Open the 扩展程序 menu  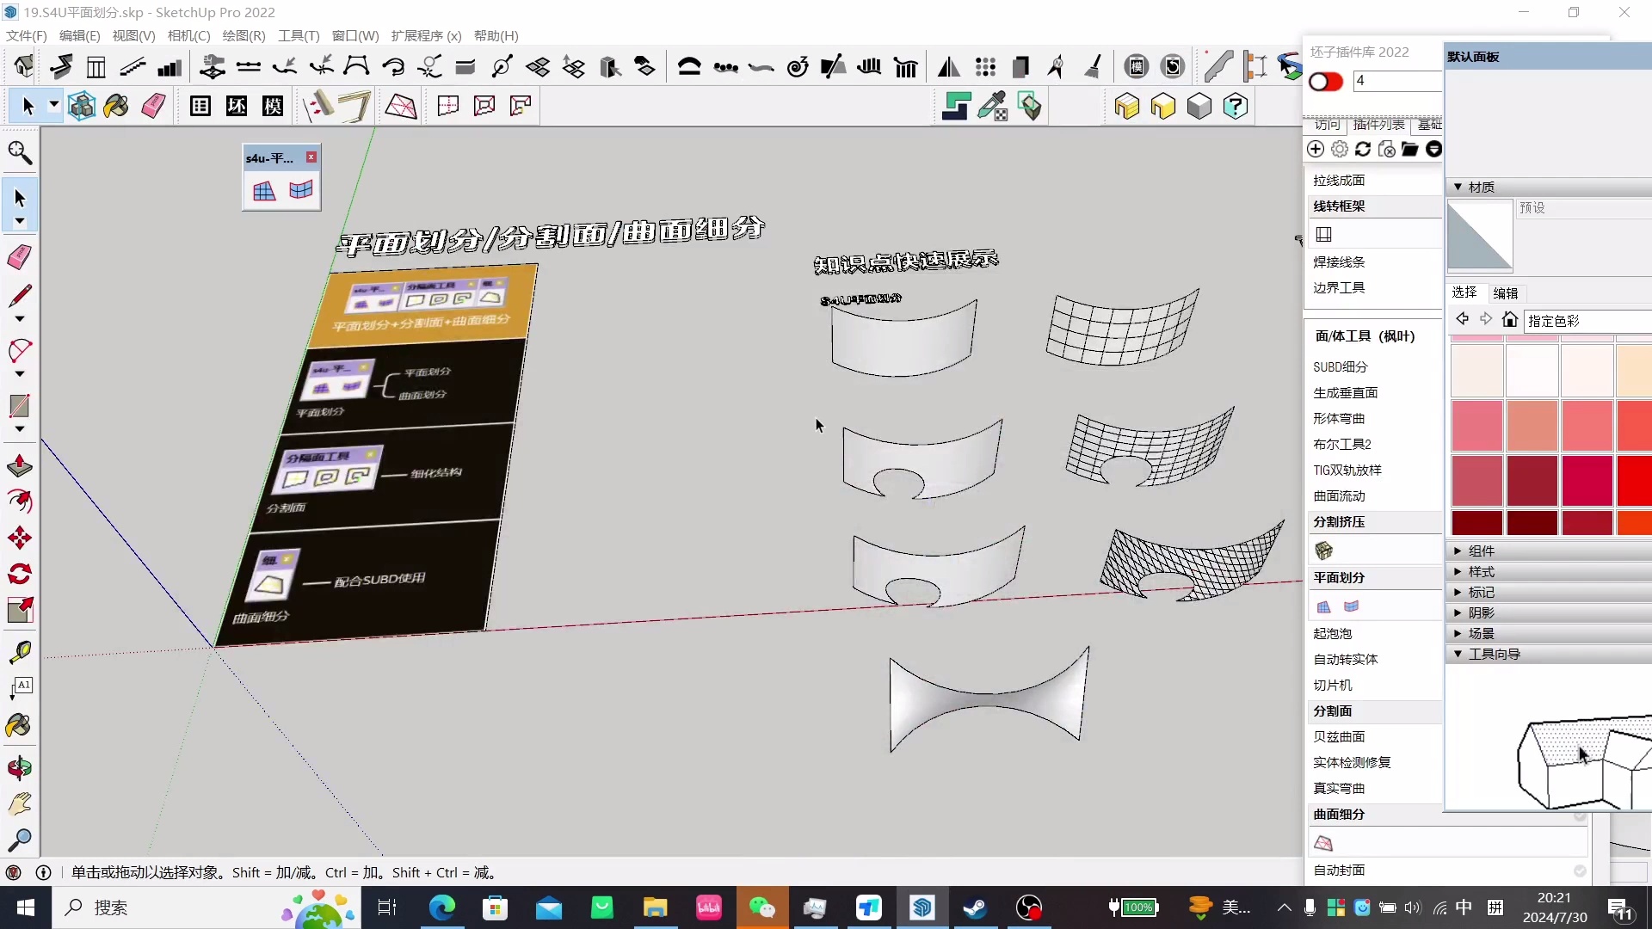coord(426,35)
